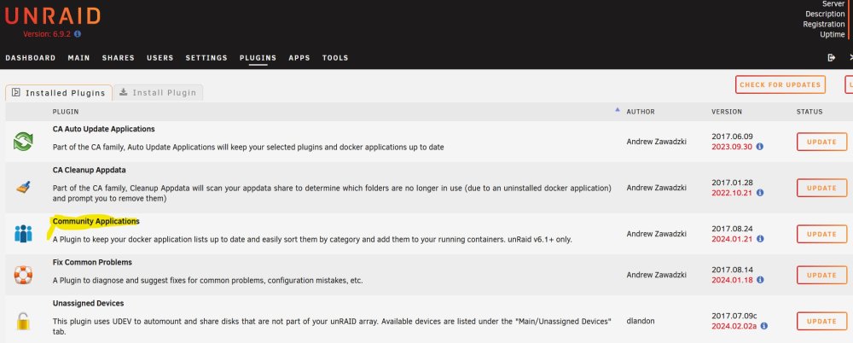Click installed version 2017.08.24

pos(732,229)
